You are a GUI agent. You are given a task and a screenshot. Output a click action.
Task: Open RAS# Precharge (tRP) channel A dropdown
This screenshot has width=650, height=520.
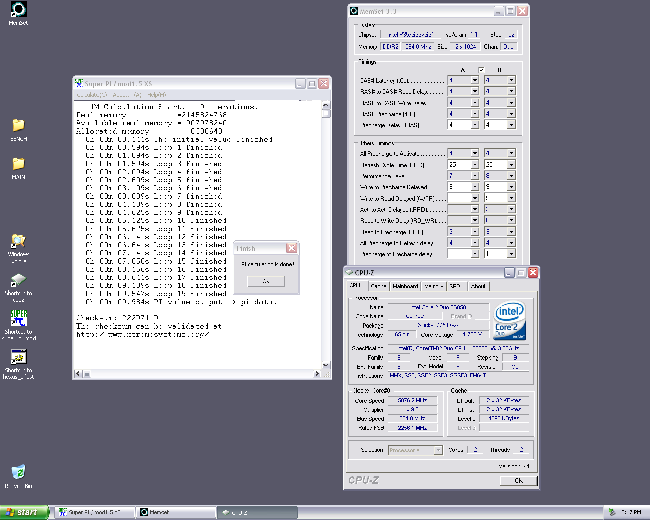coord(475,114)
